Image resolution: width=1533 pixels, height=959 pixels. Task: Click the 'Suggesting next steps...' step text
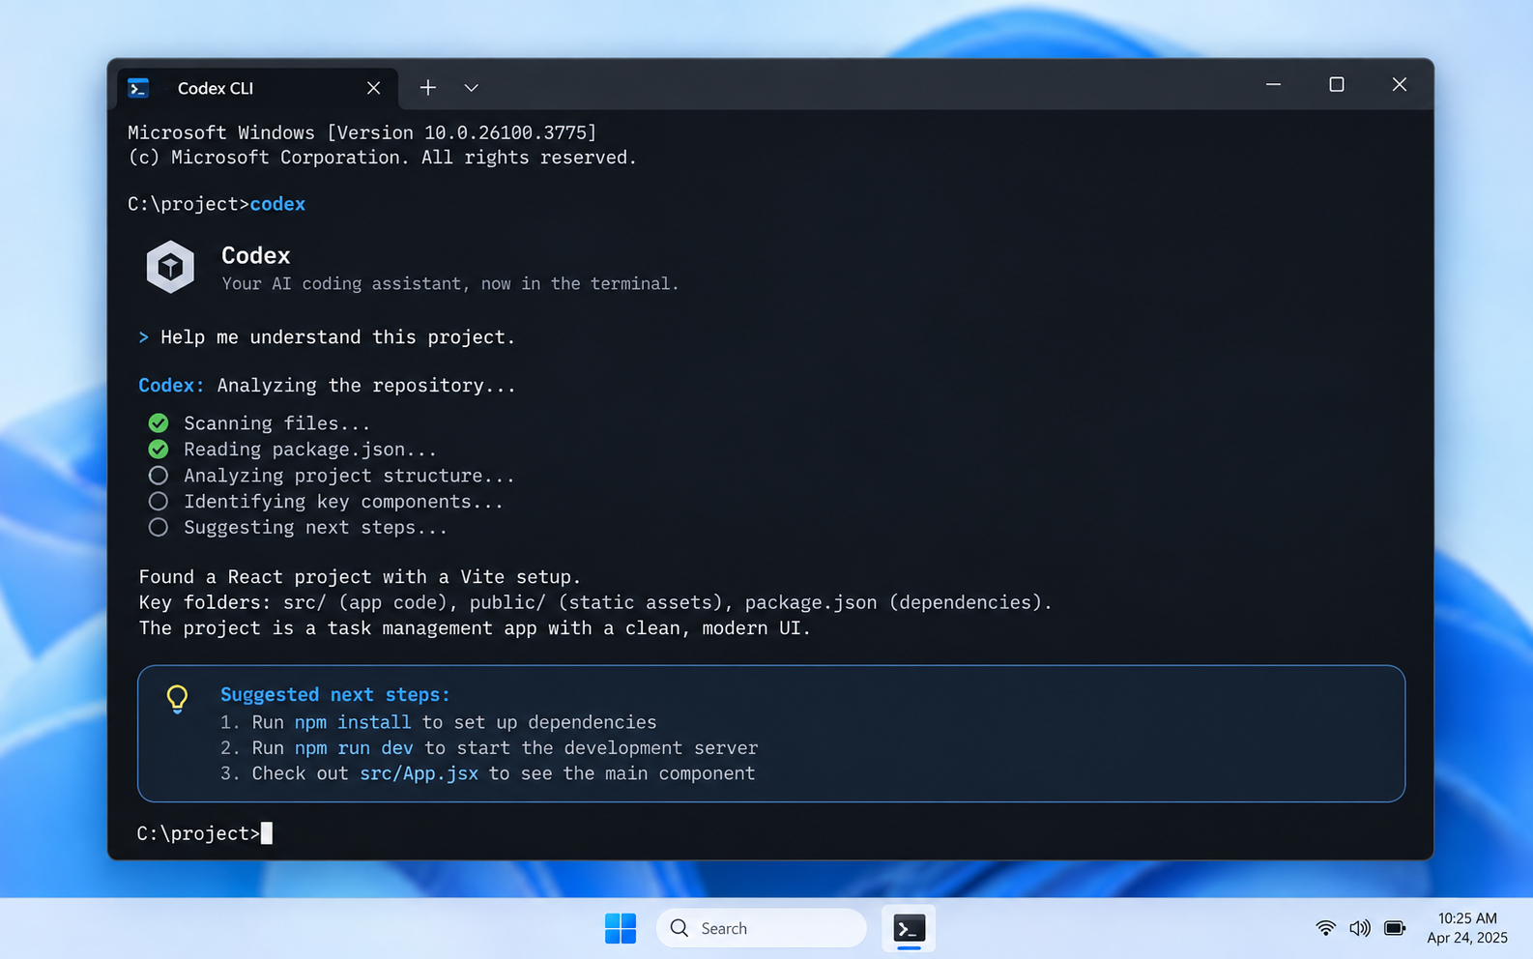pyautogui.click(x=316, y=528)
